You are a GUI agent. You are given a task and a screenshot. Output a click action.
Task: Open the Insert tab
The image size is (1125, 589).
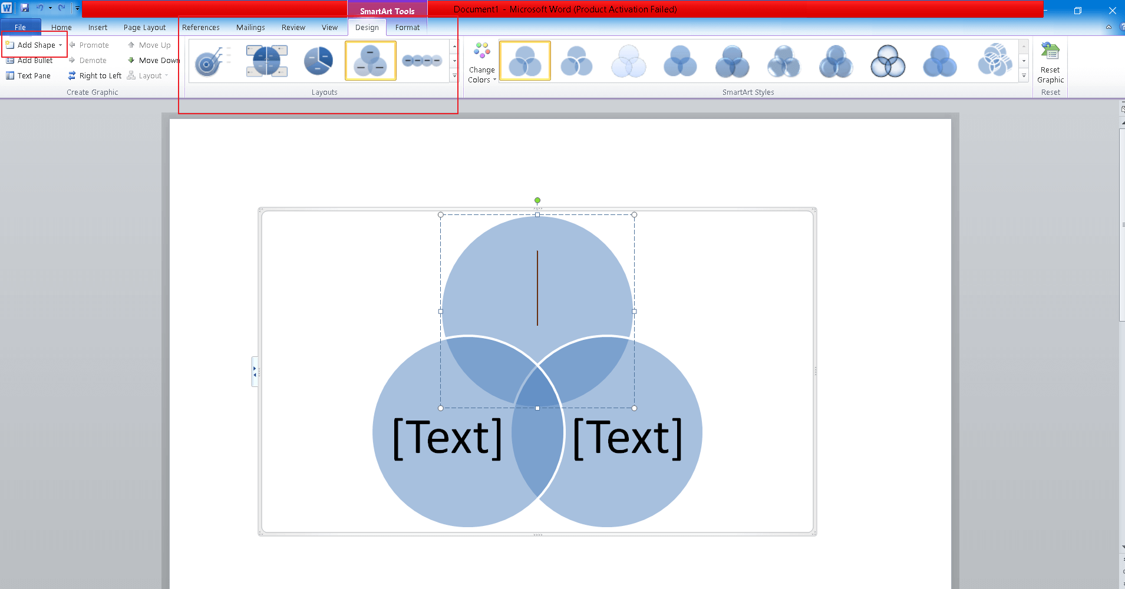(98, 28)
